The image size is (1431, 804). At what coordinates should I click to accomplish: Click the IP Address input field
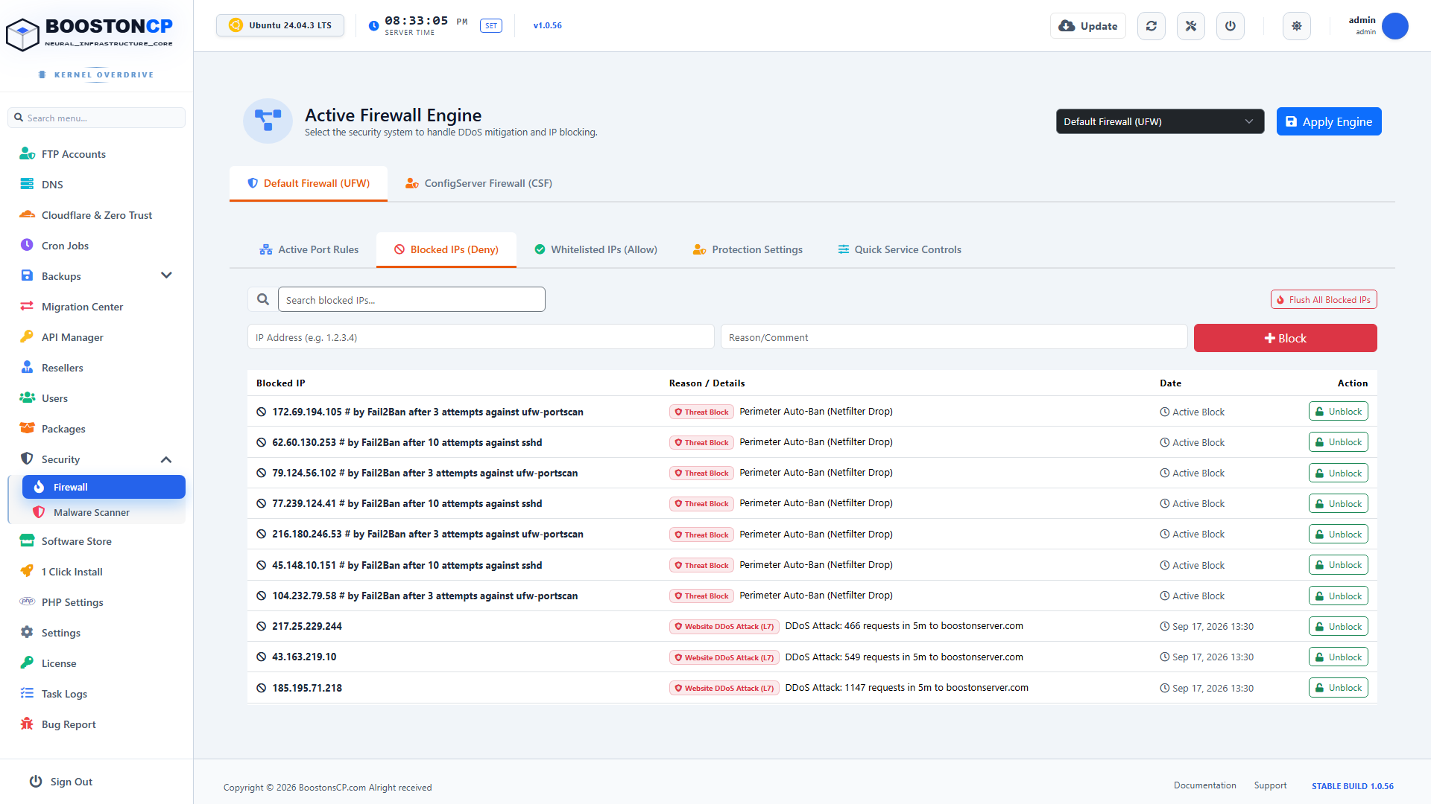tap(481, 336)
